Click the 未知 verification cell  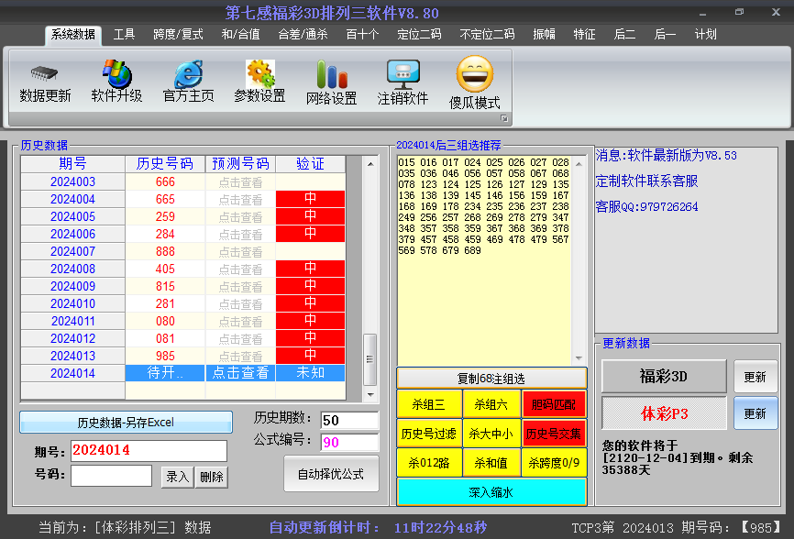(311, 373)
